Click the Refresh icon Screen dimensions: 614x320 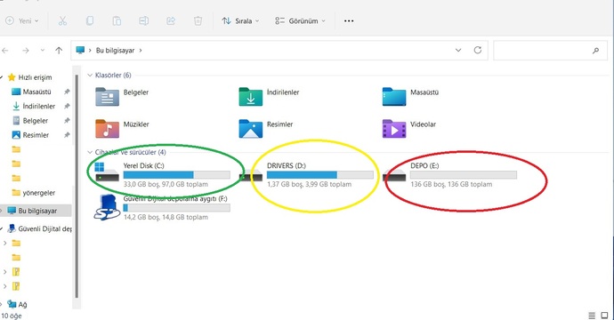pyautogui.click(x=478, y=50)
